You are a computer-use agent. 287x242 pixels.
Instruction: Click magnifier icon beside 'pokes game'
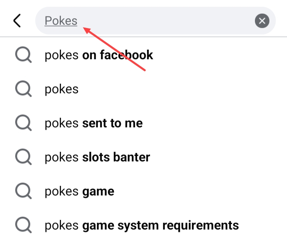[x=23, y=191]
